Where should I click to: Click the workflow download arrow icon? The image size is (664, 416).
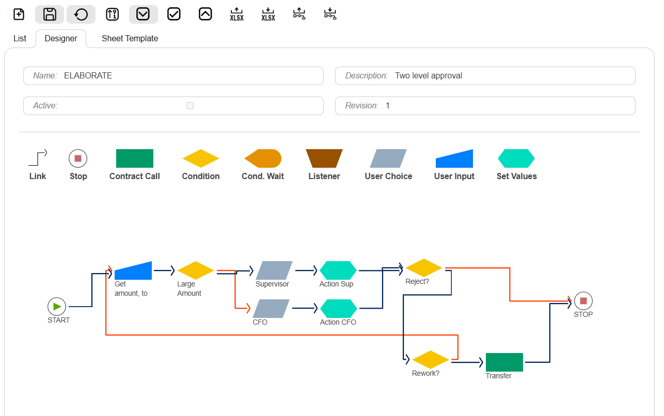[x=330, y=14]
